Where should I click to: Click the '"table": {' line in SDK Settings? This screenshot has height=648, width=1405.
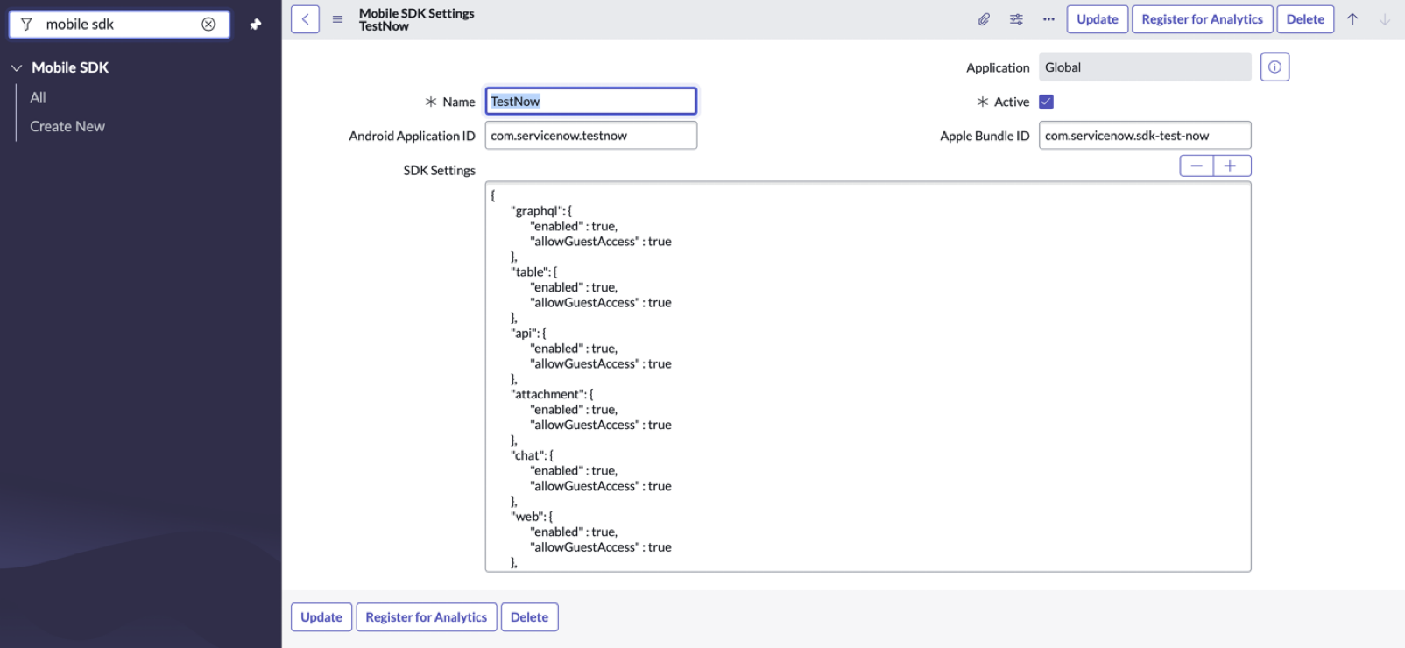[534, 272]
